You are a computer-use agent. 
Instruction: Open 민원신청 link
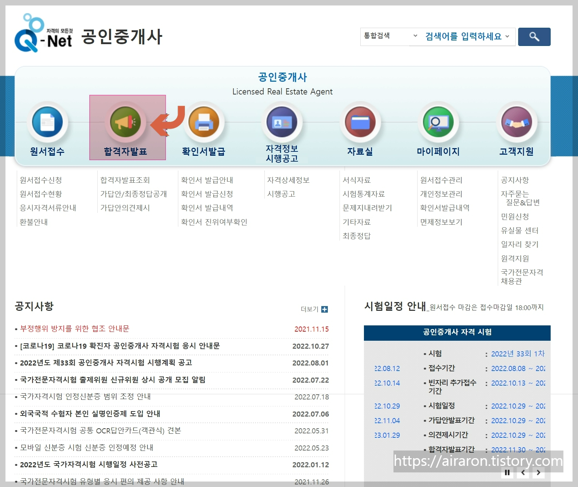click(515, 216)
